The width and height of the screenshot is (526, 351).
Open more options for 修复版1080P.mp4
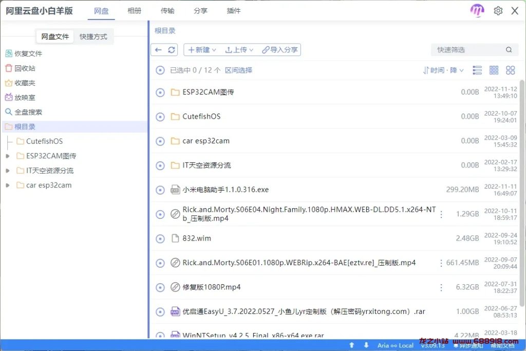coord(441,288)
